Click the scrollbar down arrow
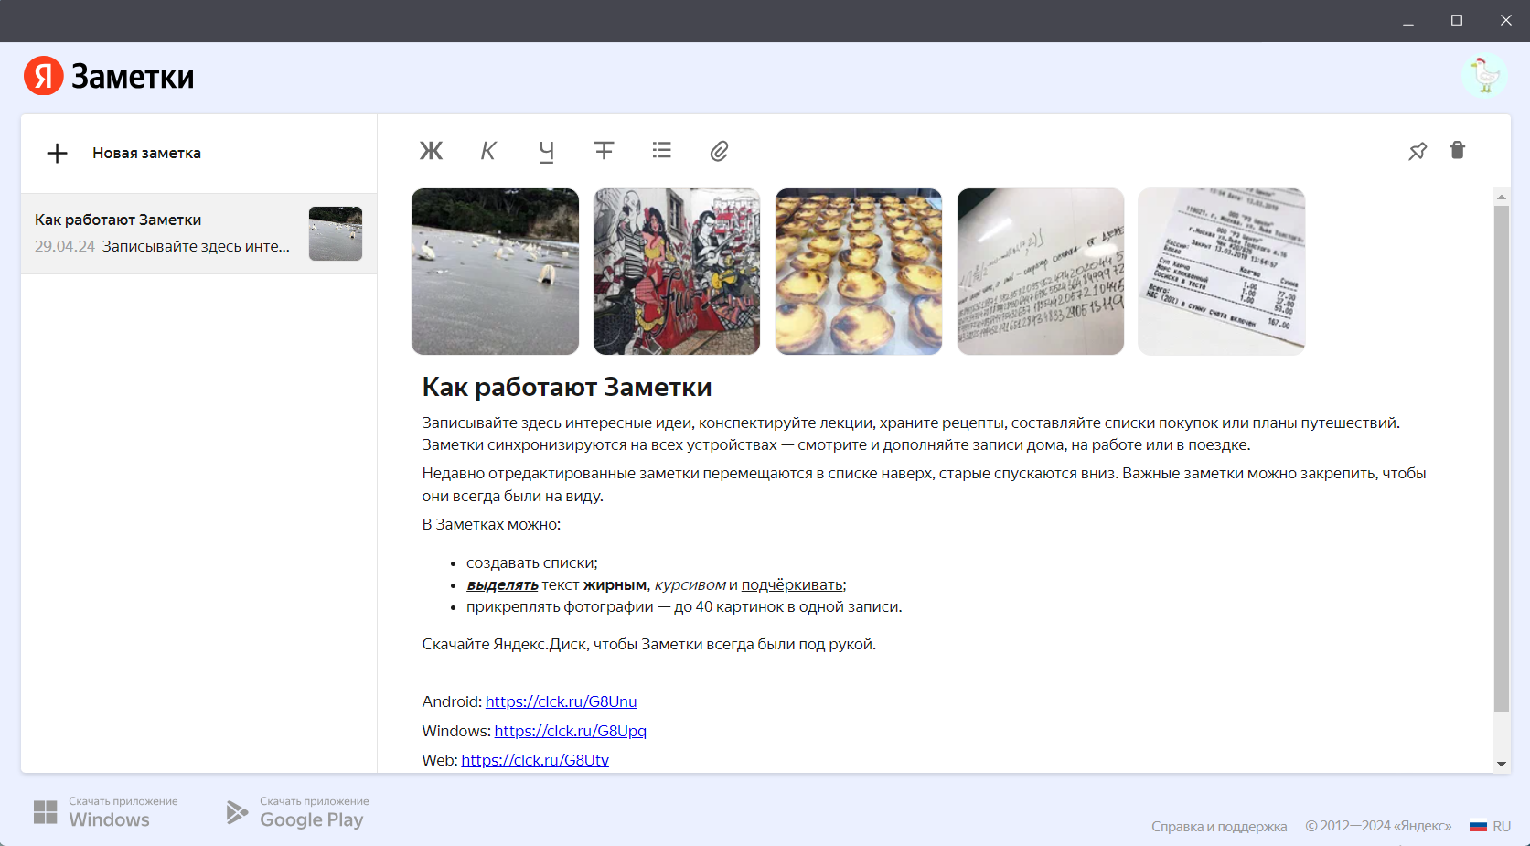Image resolution: width=1530 pixels, height=846 pixels. click(1501, 764)
